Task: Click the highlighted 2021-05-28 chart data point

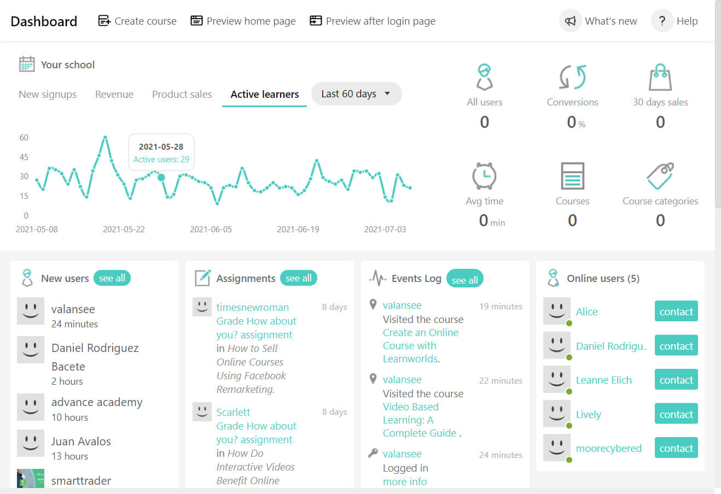Action: point(161,178)
